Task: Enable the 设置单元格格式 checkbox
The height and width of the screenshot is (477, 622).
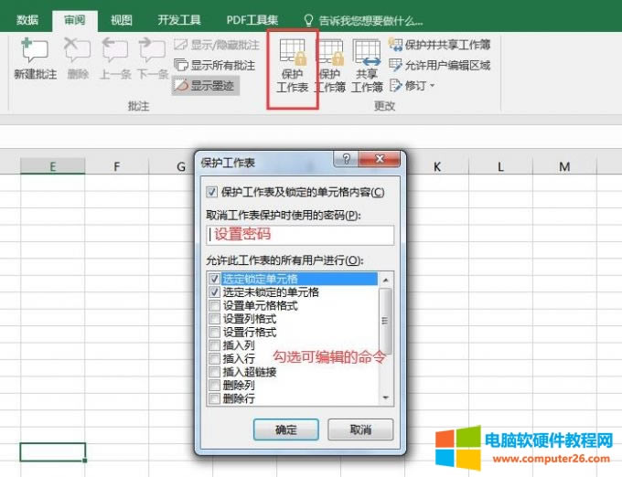Action: coord(214,306)
